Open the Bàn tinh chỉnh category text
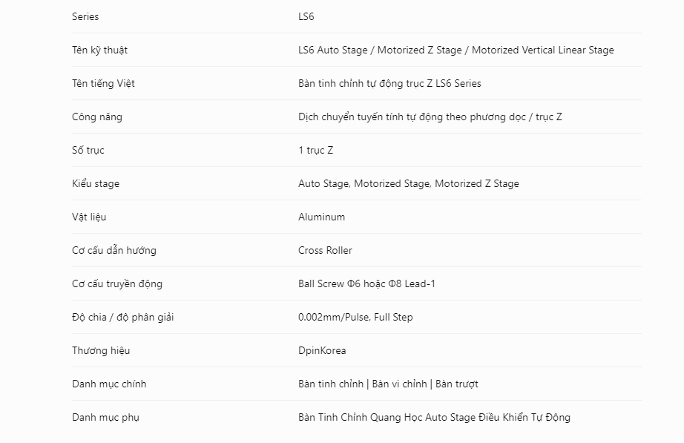Screen dimensions: 684x443 [x=331, y=384]
